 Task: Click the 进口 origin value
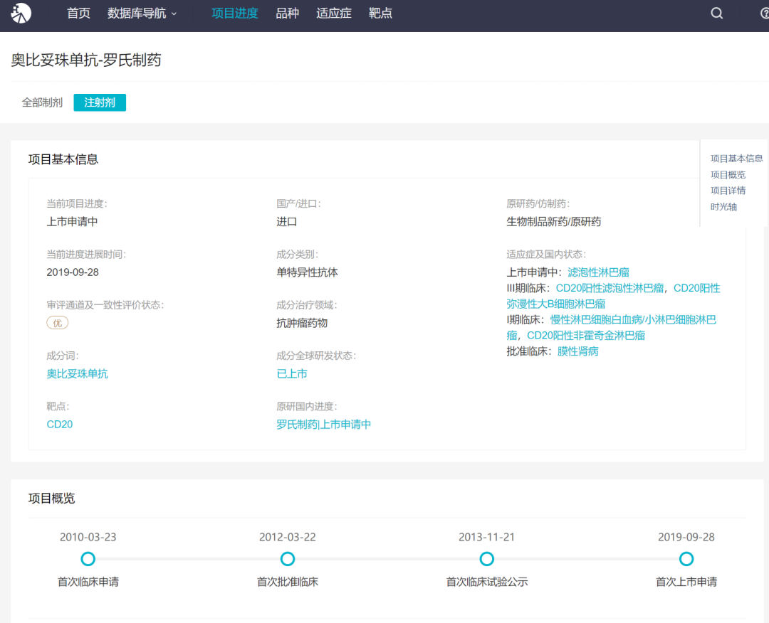[286, 222]
